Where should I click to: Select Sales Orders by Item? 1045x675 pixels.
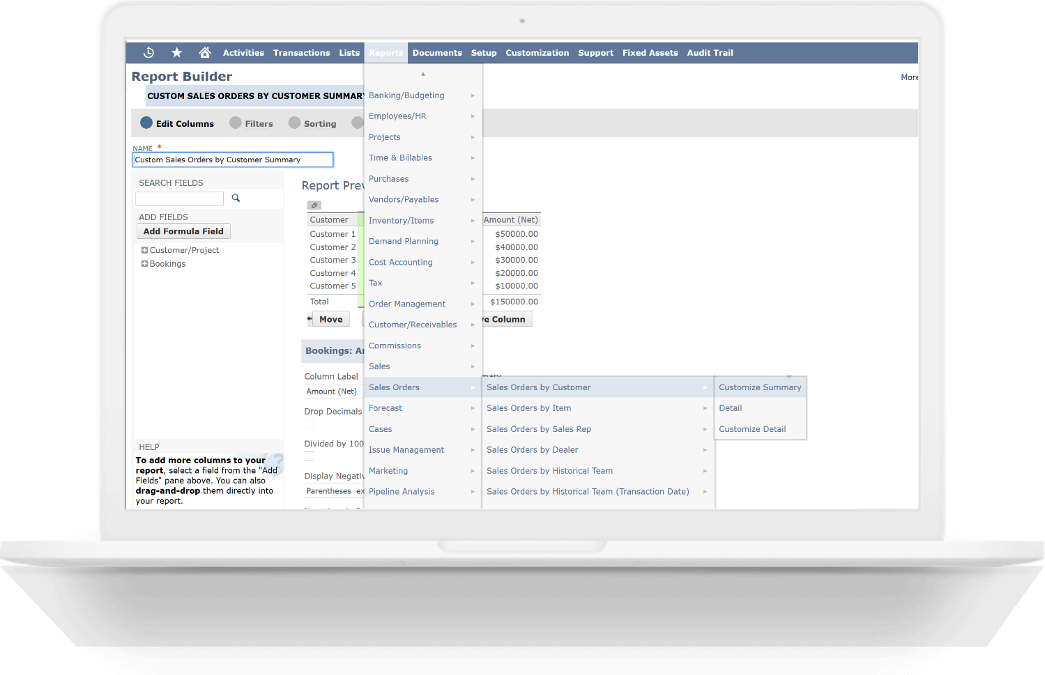point(598,408)
